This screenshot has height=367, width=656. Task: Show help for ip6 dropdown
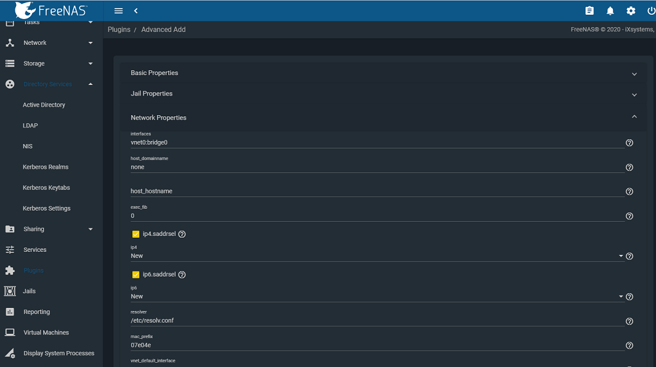pyautogui.click(x=630, y=297)
